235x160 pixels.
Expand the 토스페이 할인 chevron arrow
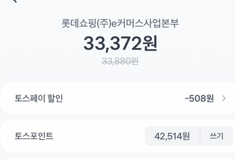(x=224, y=99)
